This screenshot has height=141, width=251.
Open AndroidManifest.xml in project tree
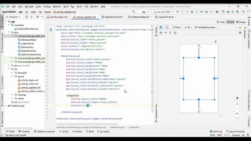(28, 29)
